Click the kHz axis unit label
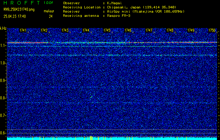The width and height of the screenshot is (220, 140). click(3, 28)
